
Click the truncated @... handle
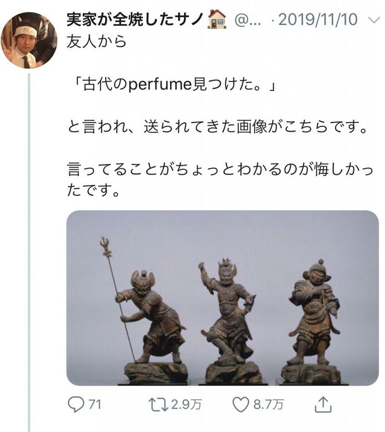tap(248, 20)
